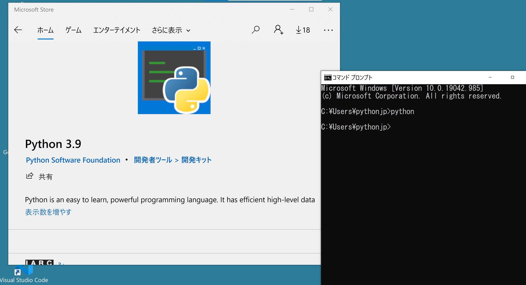Open the エンターテイメント tab

(117, 30)
